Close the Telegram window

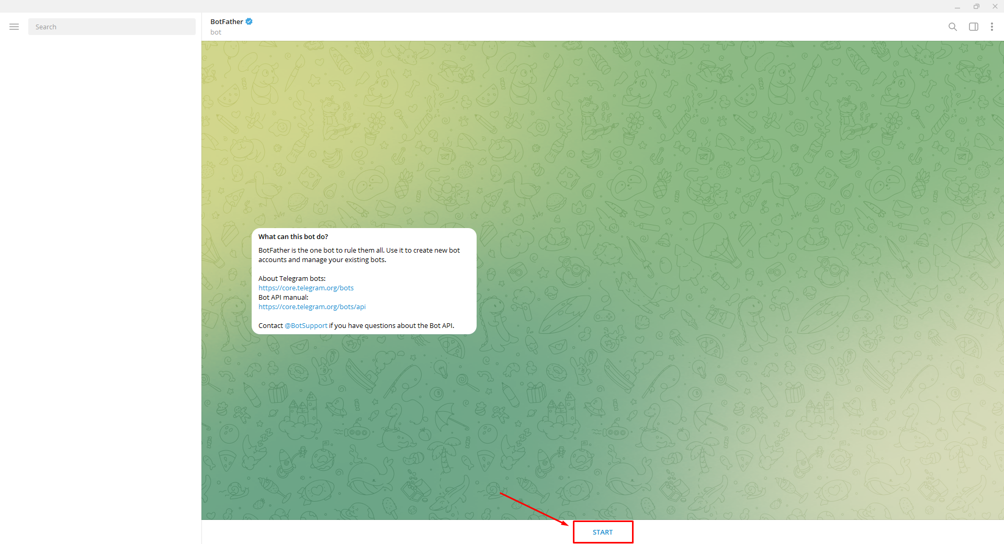click(995, 6)
